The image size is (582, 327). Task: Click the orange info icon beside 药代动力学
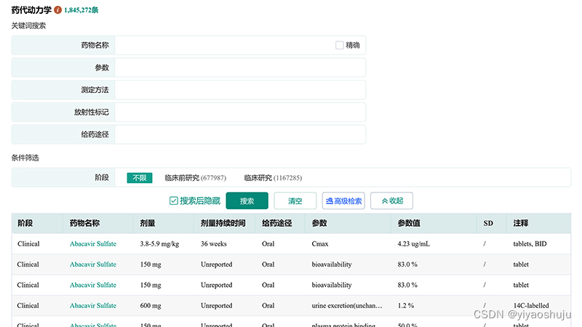pos(57,10)
